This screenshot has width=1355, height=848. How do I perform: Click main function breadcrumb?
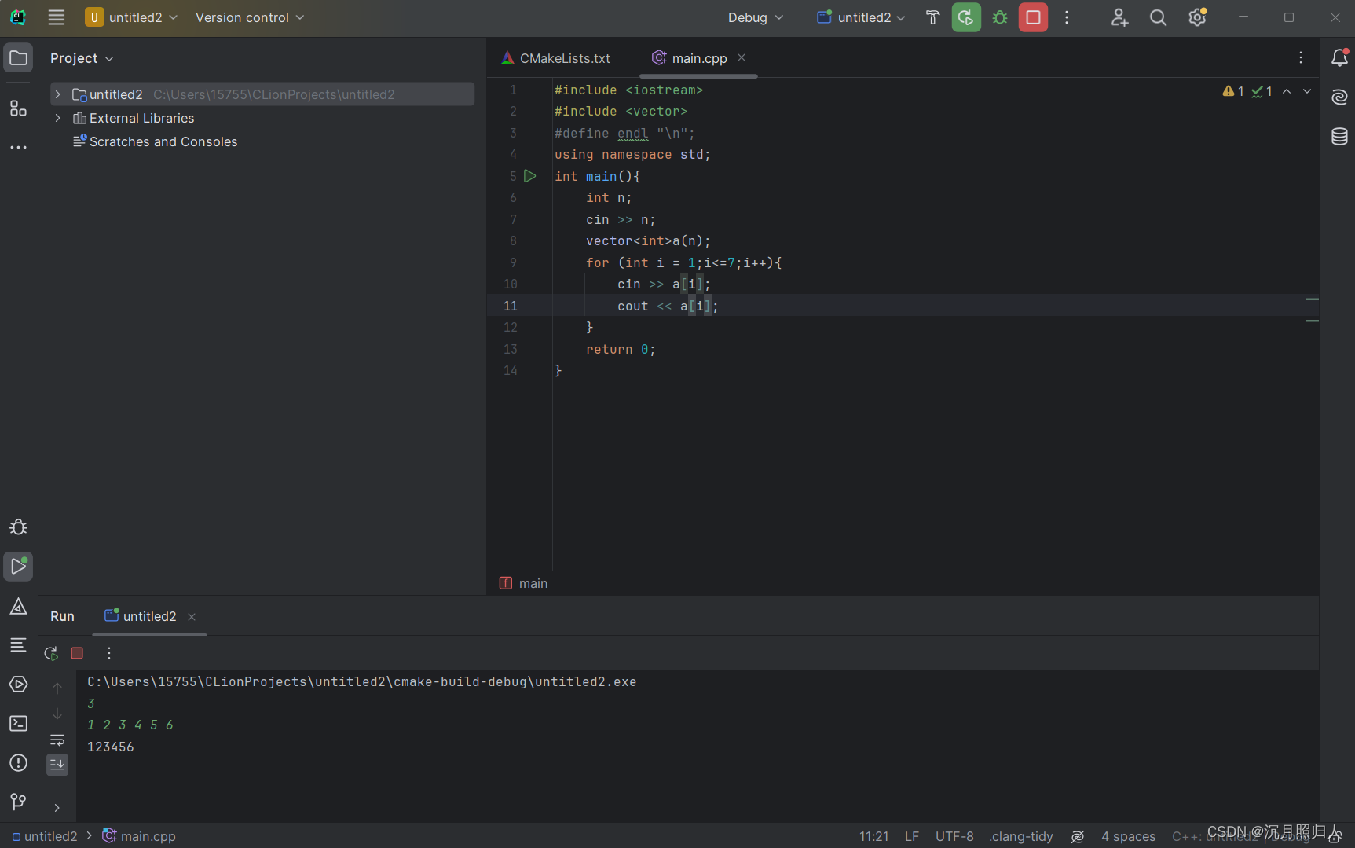coord(524,583)
